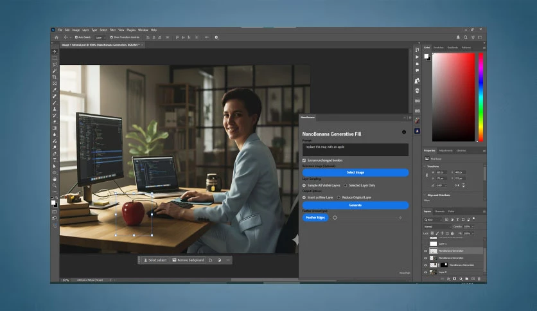Image resolution: width=537 pixels, height=311 pixels.
Task: Open the Layers panel flyout menu
Action: (x=484, y=211)
